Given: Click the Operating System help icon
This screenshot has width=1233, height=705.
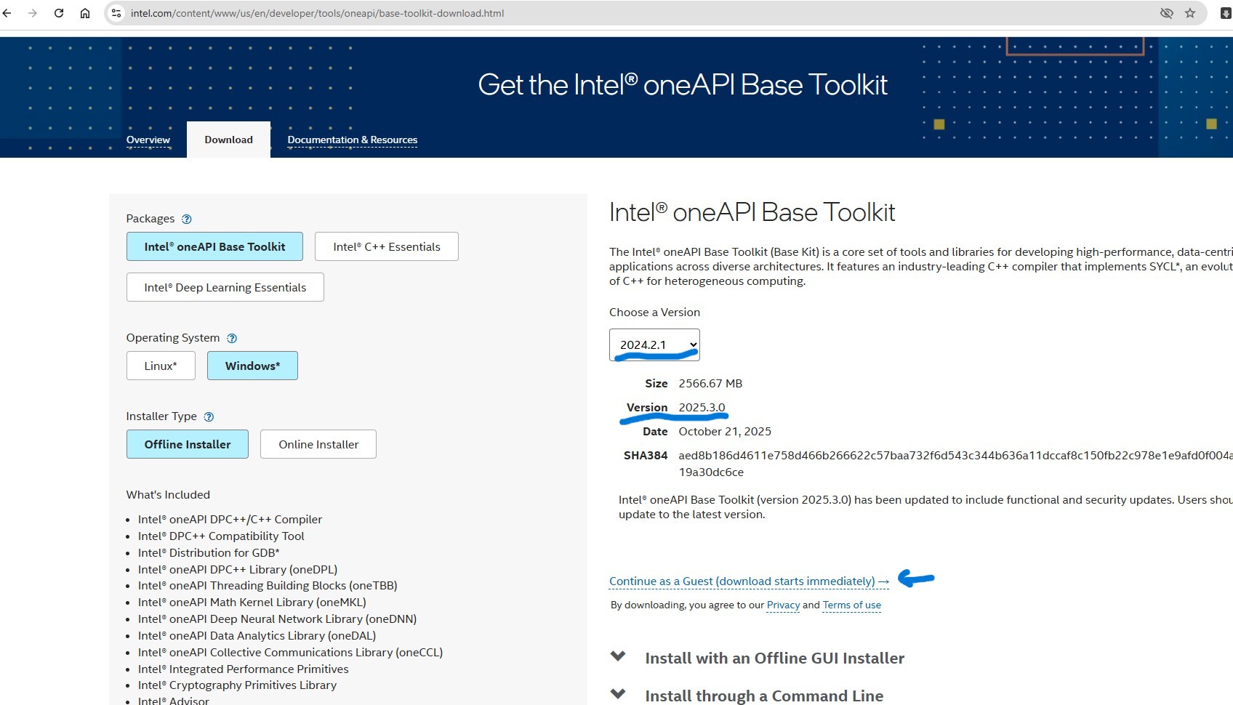Looking at the screenshot, I should click(x=232, y=338).
